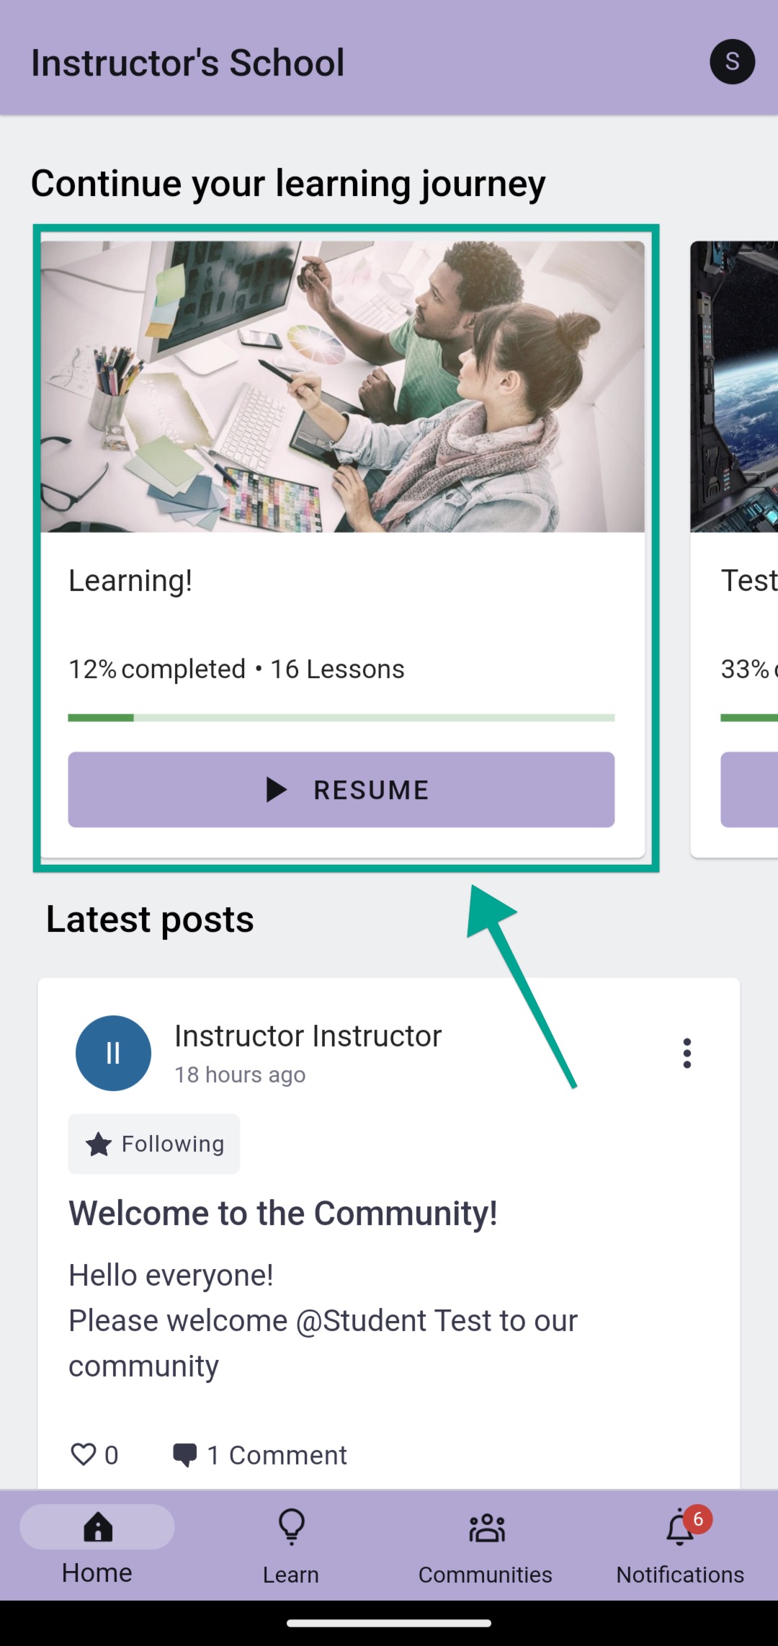Open the Learning! course thumbnail image

click(343, 387)
